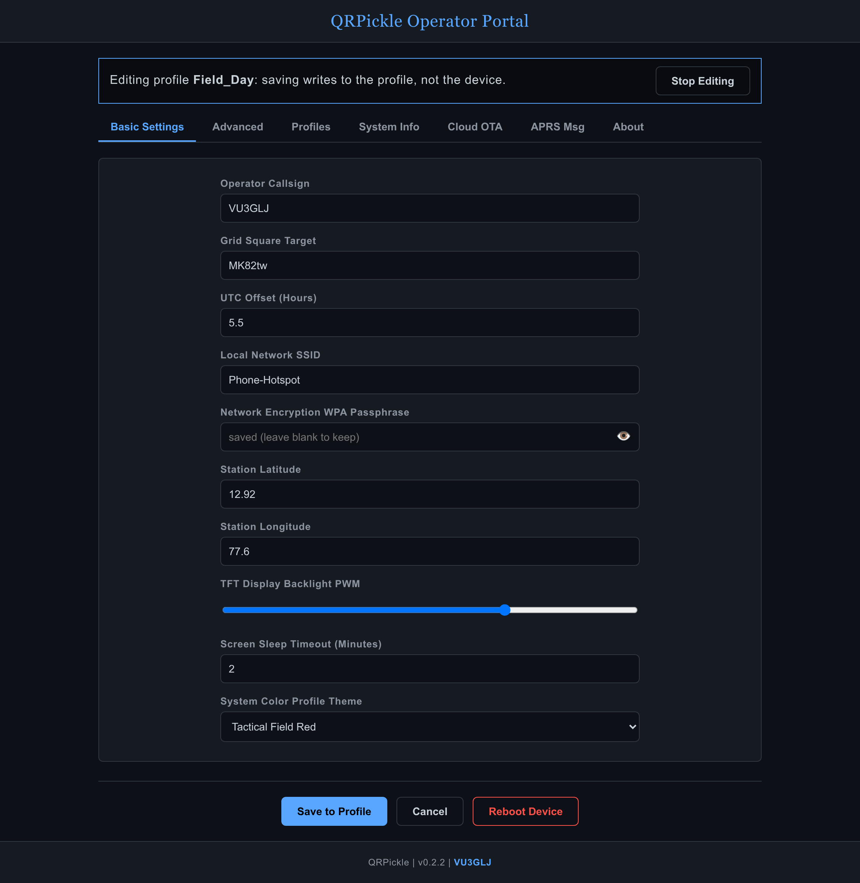Click the Screen Sleep Timeout field
The image size is (860, 883).
[x=430, y=668]
